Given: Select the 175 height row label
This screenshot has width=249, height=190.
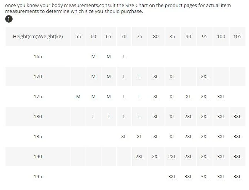Looking at the screenshot, I should (x=38, y=96).
